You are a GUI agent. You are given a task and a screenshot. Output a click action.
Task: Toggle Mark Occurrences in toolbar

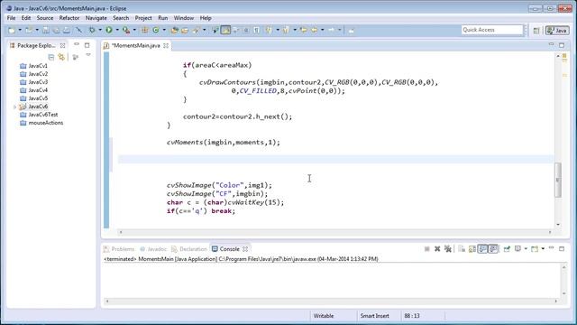tap(225, 30)
